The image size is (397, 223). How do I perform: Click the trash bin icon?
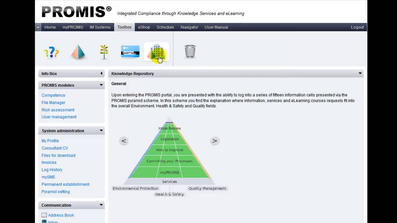[x=190, y=51]
